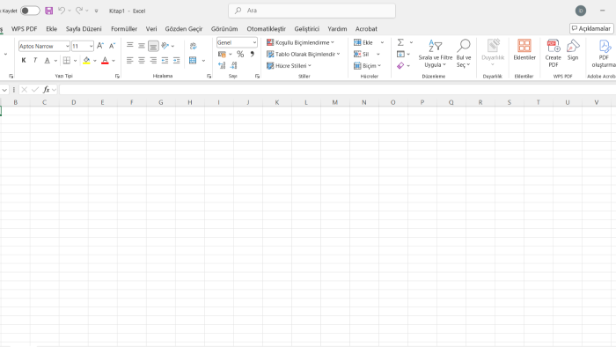Viewport: 616px width, 347px height.
Task: Apply italic formatting with the T icon
Action: pyautogui.click(x=35, y=60)
